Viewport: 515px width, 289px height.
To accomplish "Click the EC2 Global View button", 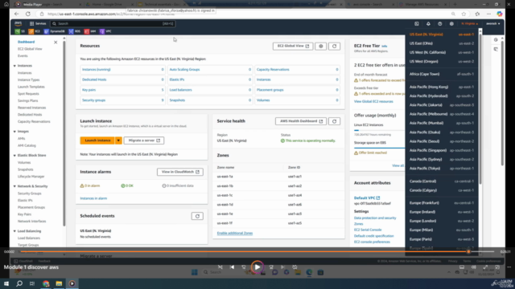I will tap(293, 47).
